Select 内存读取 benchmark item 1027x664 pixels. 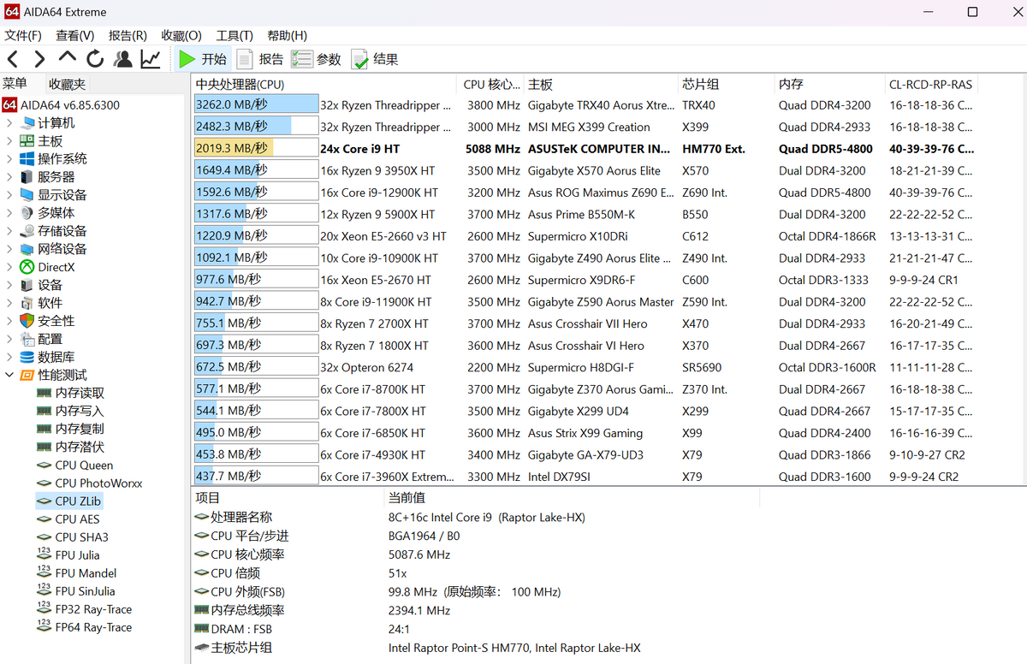click(x=70, y=393)
